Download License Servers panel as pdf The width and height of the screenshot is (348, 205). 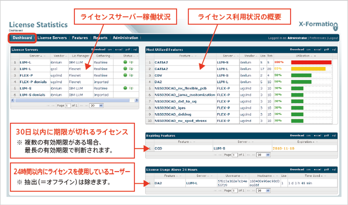click(x=128, y=50)
